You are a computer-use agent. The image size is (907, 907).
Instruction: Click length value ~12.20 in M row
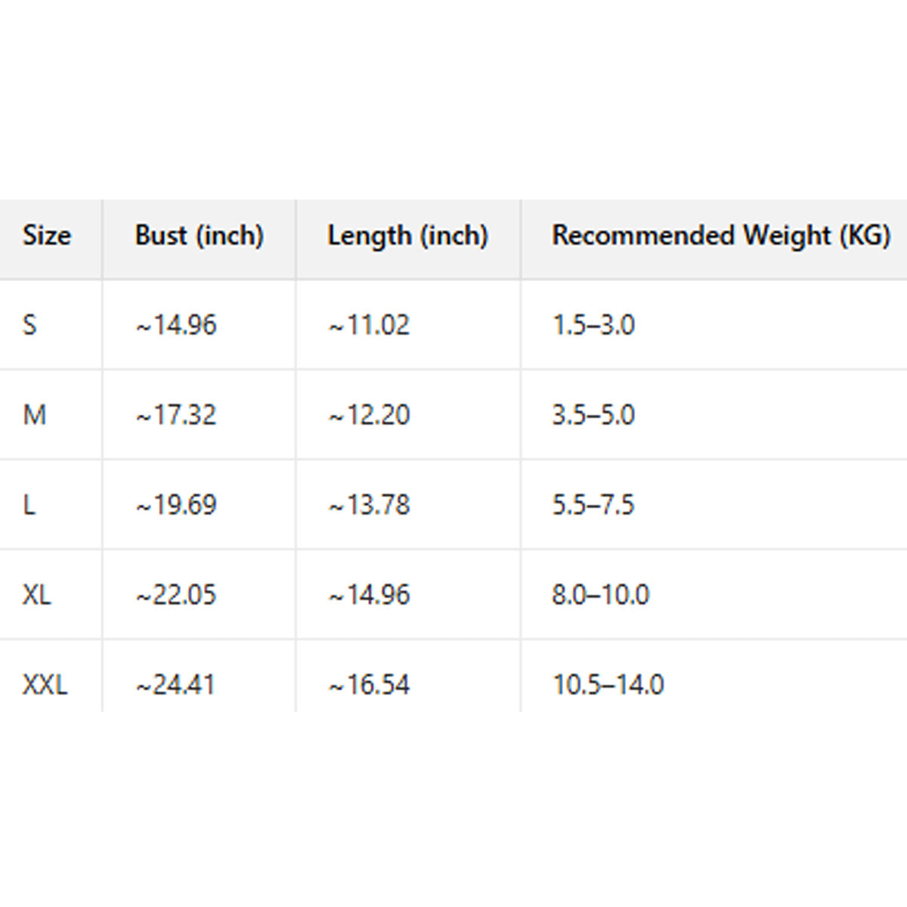click(369, 415)
